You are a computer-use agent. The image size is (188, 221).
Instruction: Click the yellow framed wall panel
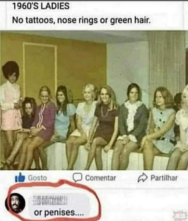pyautogui.click(x=40, y=68)
